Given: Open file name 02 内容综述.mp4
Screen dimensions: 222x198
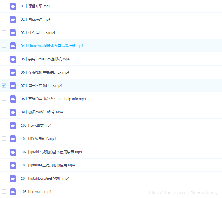Looking at the screenshot, I should coord(36,19).
